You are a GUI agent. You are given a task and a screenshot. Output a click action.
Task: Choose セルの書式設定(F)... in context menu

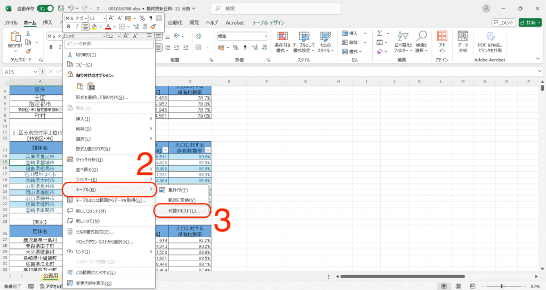[109, 232]
